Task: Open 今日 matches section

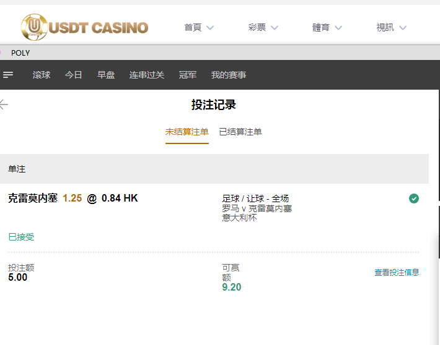Action: 74,75
